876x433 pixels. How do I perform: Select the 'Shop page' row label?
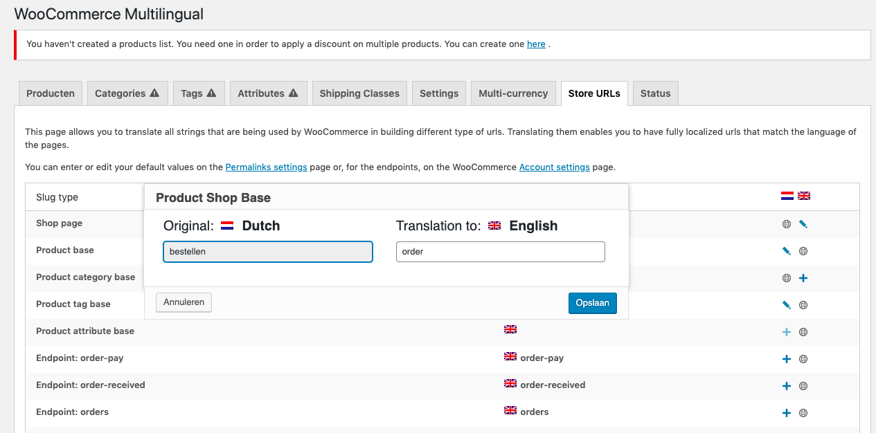click(60, 223)
